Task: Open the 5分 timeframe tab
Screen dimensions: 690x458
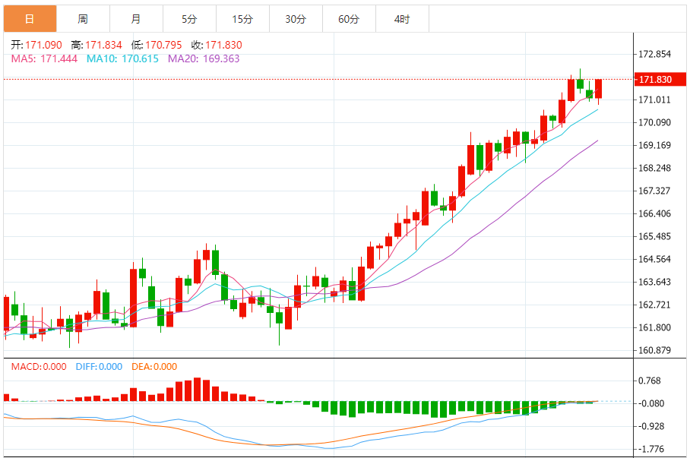Action: [x=190, y=19]
